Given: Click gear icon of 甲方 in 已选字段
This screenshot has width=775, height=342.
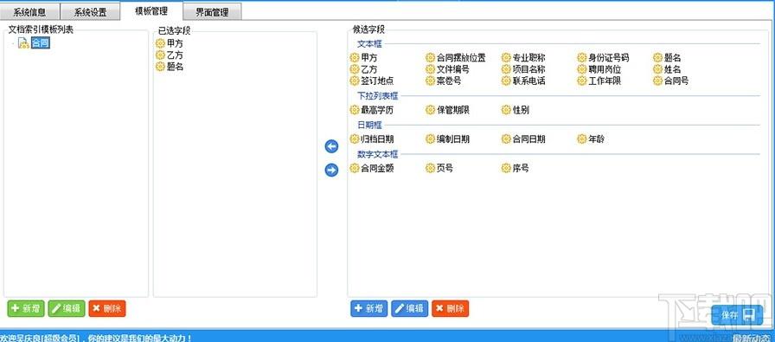Looking at the screenshot, I should [x=160, y=43].
